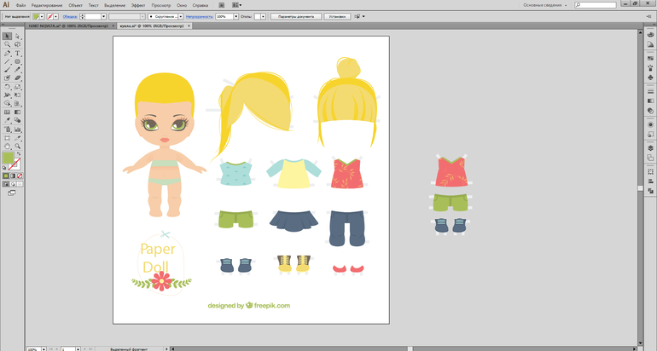Open the Stroke panel icon

(650, 89)
